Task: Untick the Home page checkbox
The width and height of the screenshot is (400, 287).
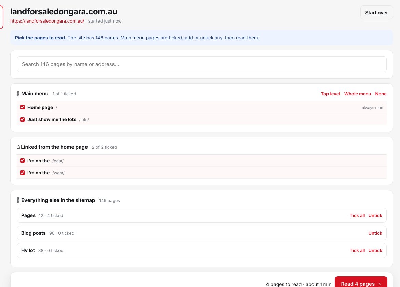Action: point(23,107)
